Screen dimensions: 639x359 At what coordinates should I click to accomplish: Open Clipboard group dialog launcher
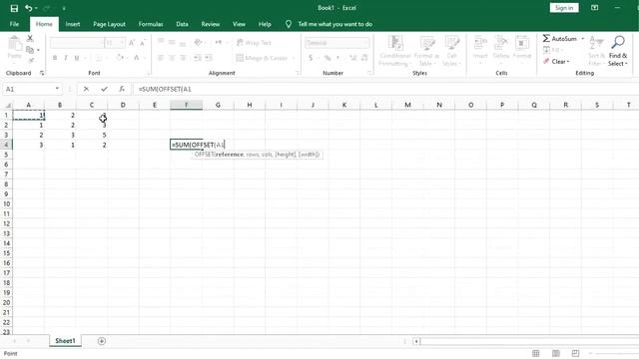tap(42, 73)
